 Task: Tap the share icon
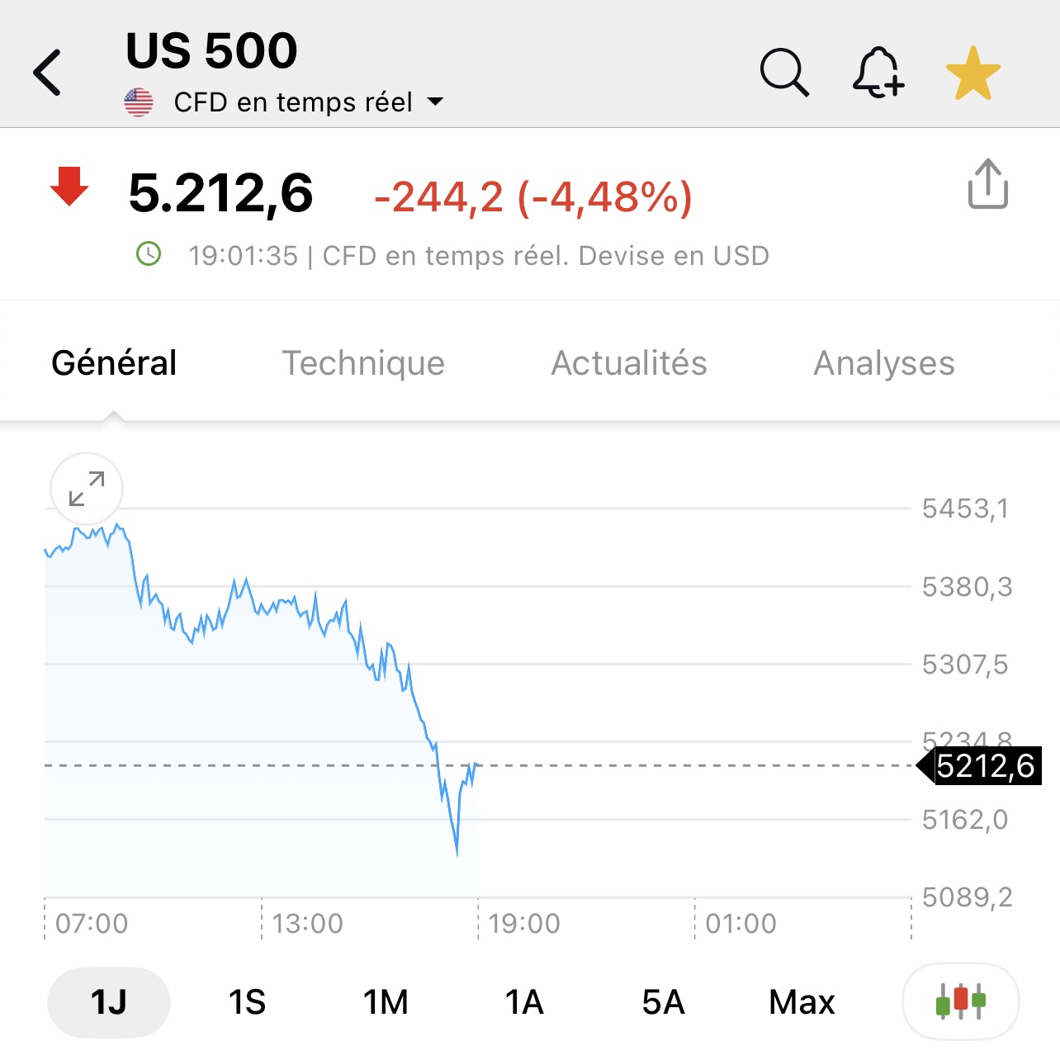pos(987,183)
